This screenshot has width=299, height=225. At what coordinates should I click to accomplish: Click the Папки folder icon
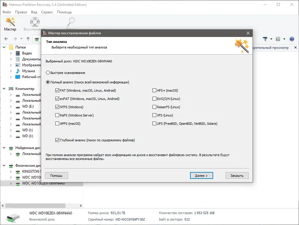(11, 47)
